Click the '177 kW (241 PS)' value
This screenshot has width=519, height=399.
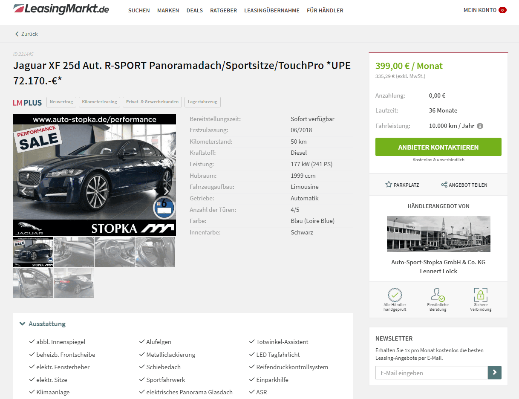(311, 164)
